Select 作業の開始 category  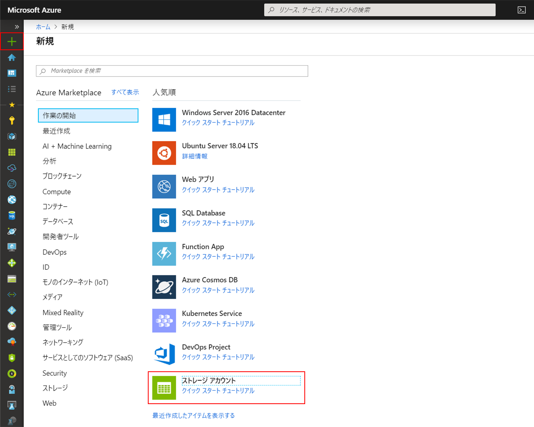[88, 115]
